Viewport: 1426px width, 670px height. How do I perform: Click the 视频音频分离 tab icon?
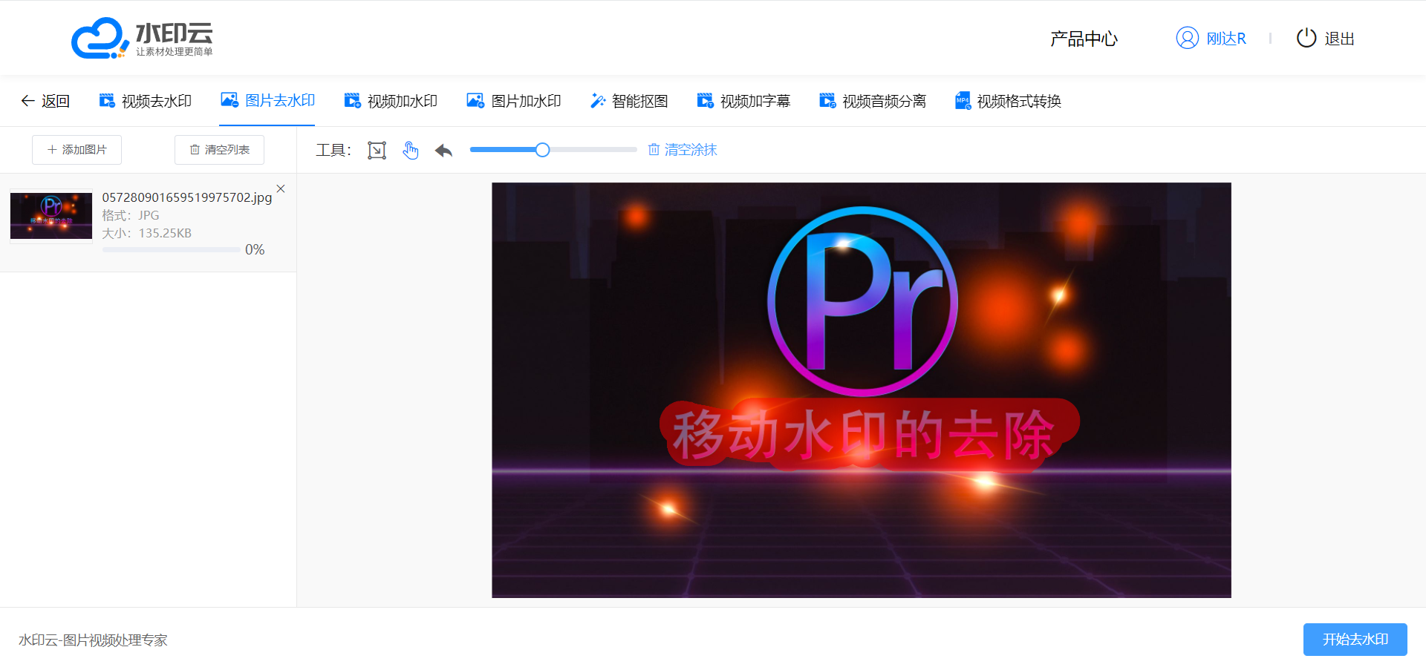click(x=827, y=100)
